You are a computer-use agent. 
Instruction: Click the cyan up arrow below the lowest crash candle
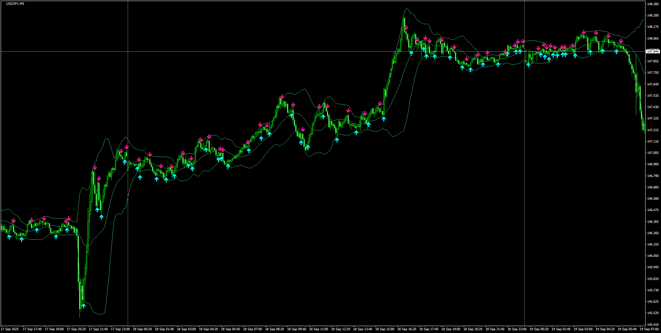83,306
